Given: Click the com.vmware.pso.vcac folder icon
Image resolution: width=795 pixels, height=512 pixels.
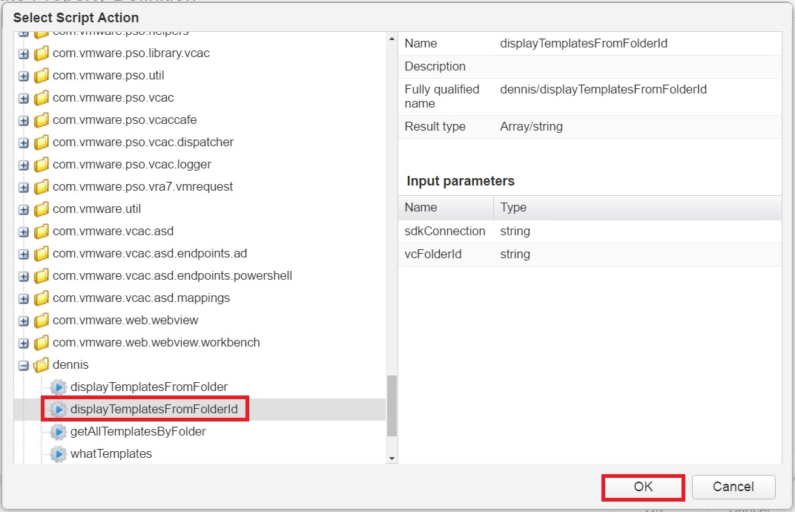Looking at the screenshot, I should coord(41,98).
